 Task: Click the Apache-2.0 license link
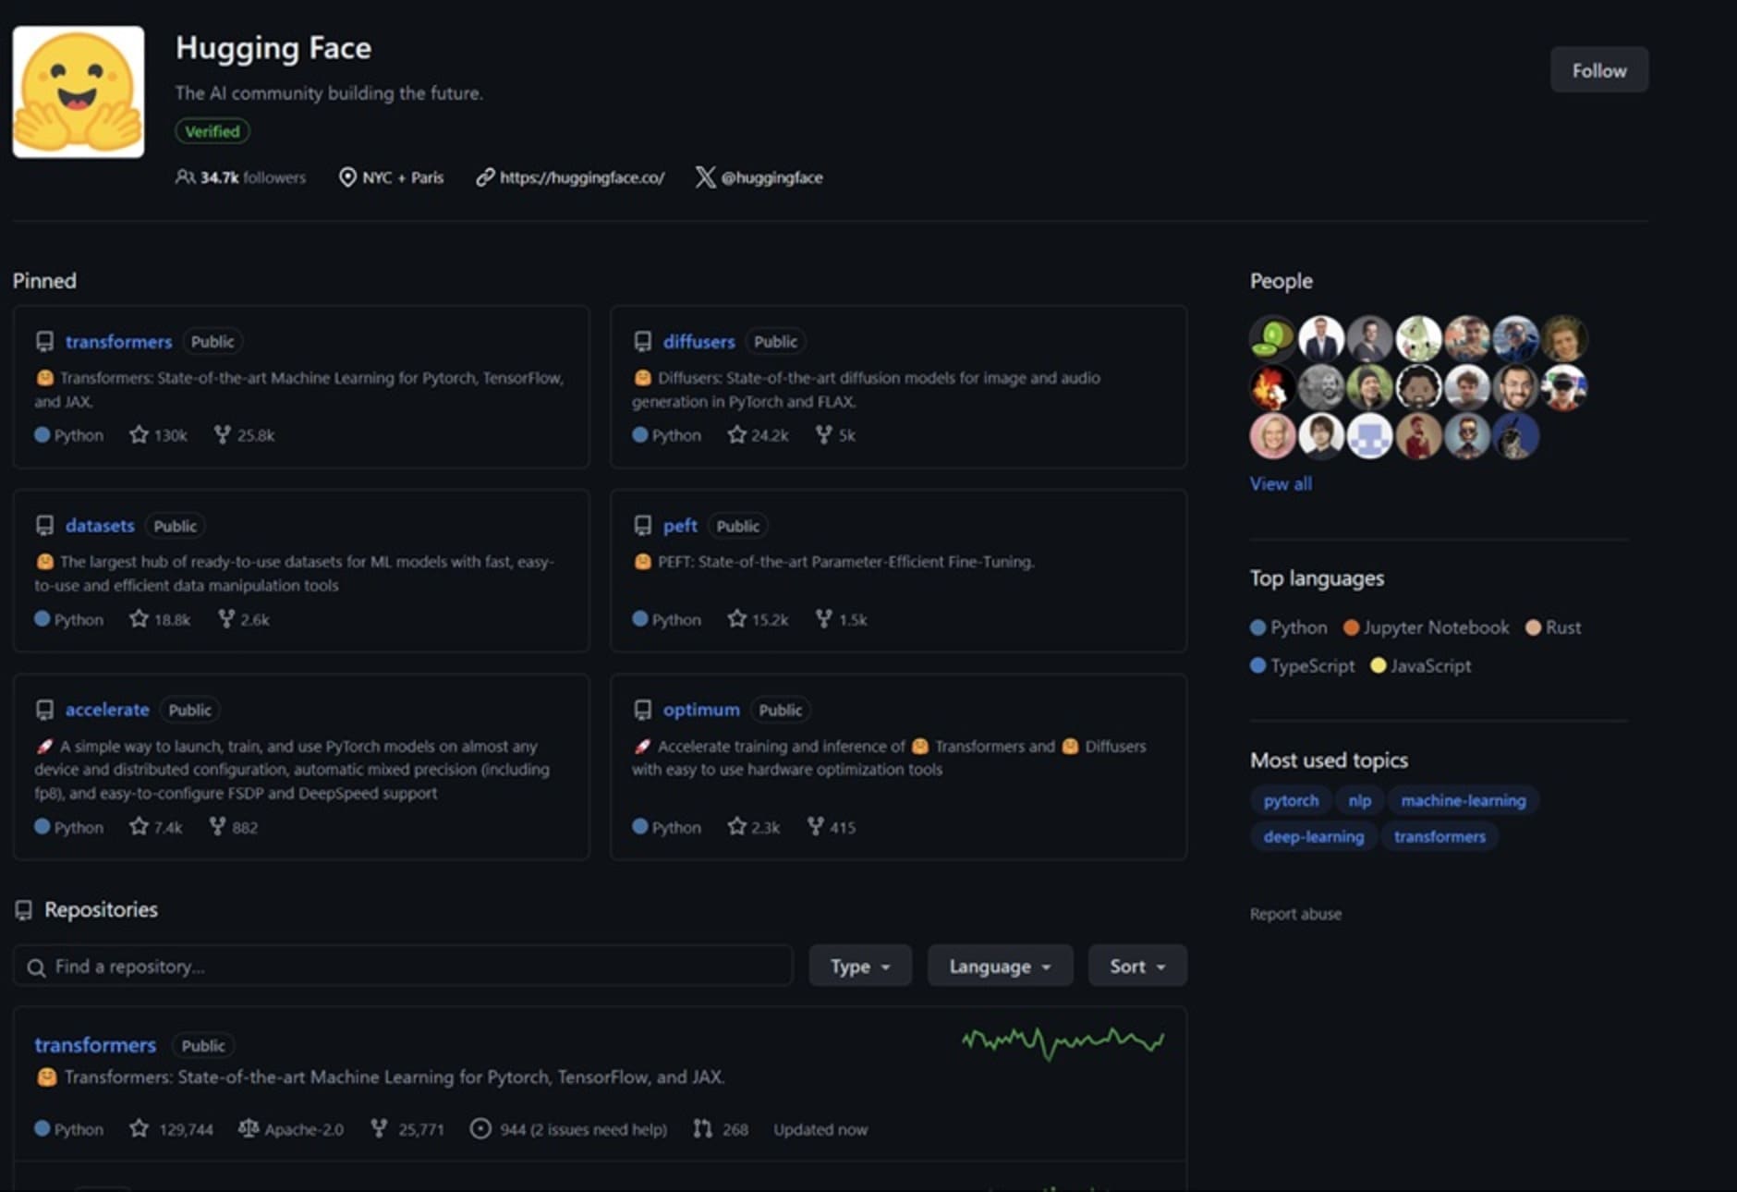[x=304, y=1128]
